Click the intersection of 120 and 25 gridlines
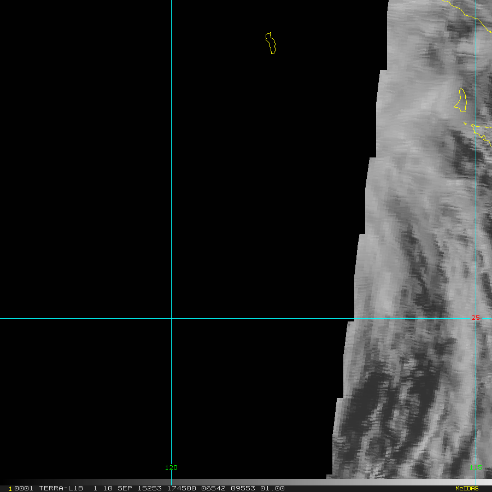 pyautogui.click(x=171, y=319)
